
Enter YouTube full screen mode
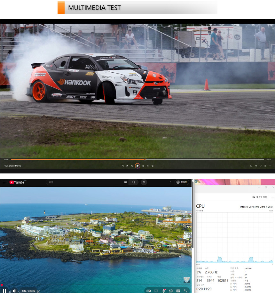185,291
